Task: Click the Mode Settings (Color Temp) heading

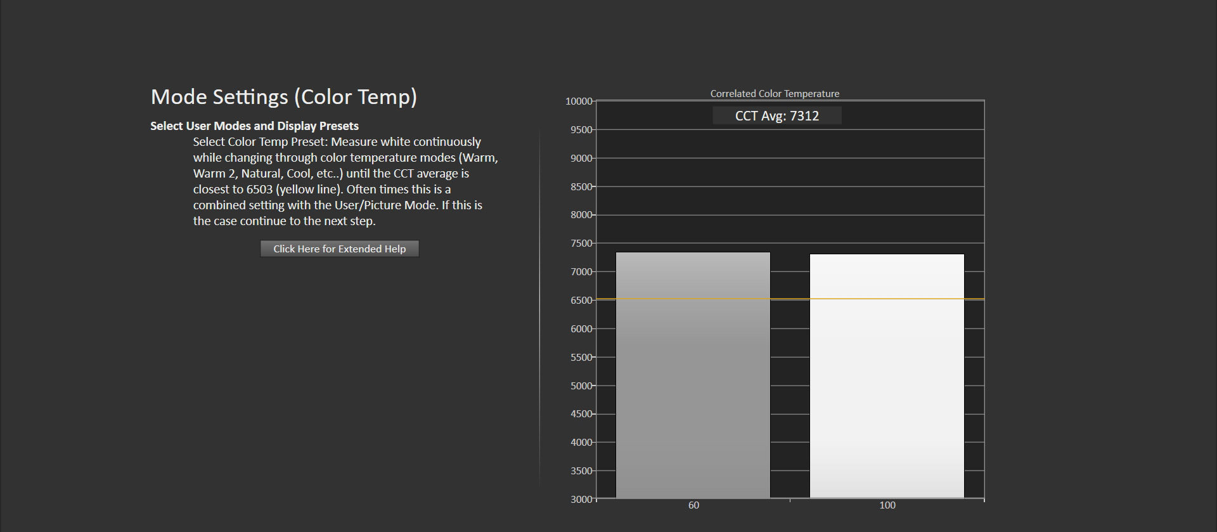Action: point(283,97)
